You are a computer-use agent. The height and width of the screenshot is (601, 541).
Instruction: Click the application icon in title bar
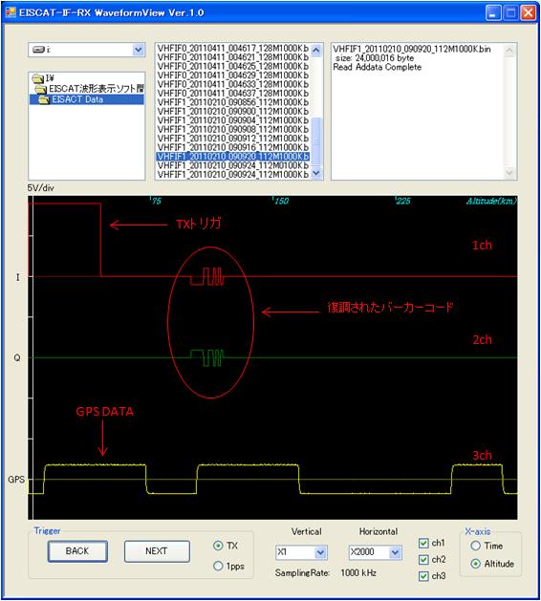[x=11, y=12]
